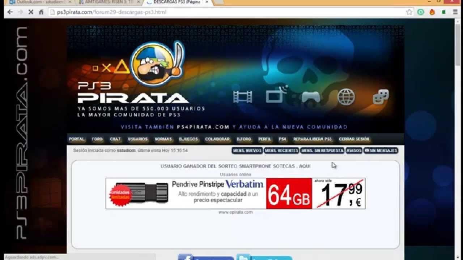This screenshot has width=463, height=260.
Task: Go back using the browser back arrow
Action: coord(10,12)
